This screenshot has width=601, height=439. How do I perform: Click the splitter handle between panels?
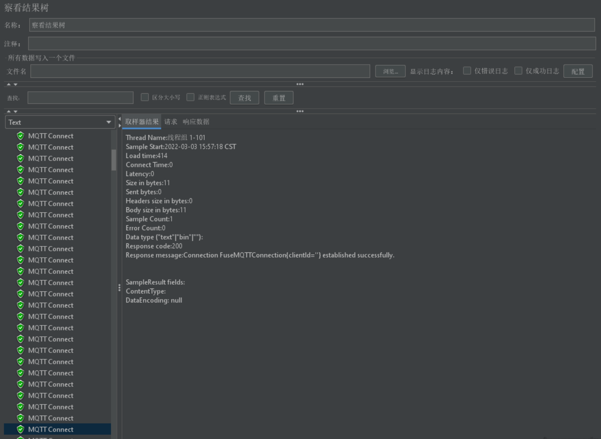coord(119,288)
